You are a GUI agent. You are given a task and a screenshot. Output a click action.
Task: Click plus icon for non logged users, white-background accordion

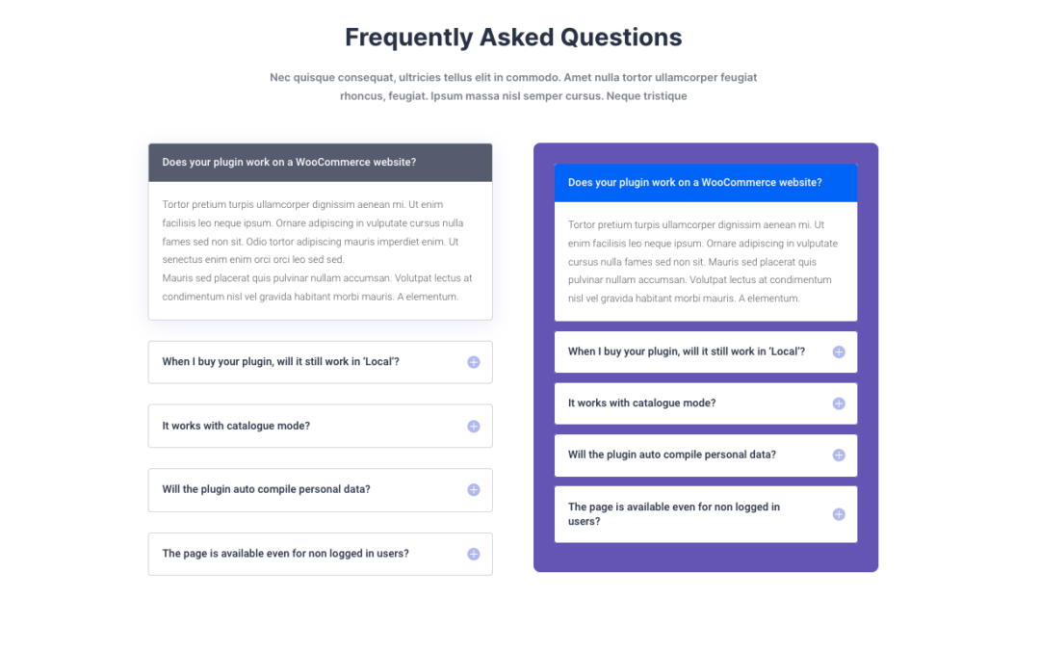(x=474, y=554)
